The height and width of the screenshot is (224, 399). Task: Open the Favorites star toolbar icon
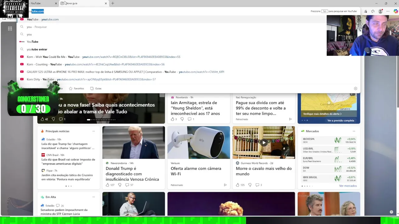tap(373, 11)
